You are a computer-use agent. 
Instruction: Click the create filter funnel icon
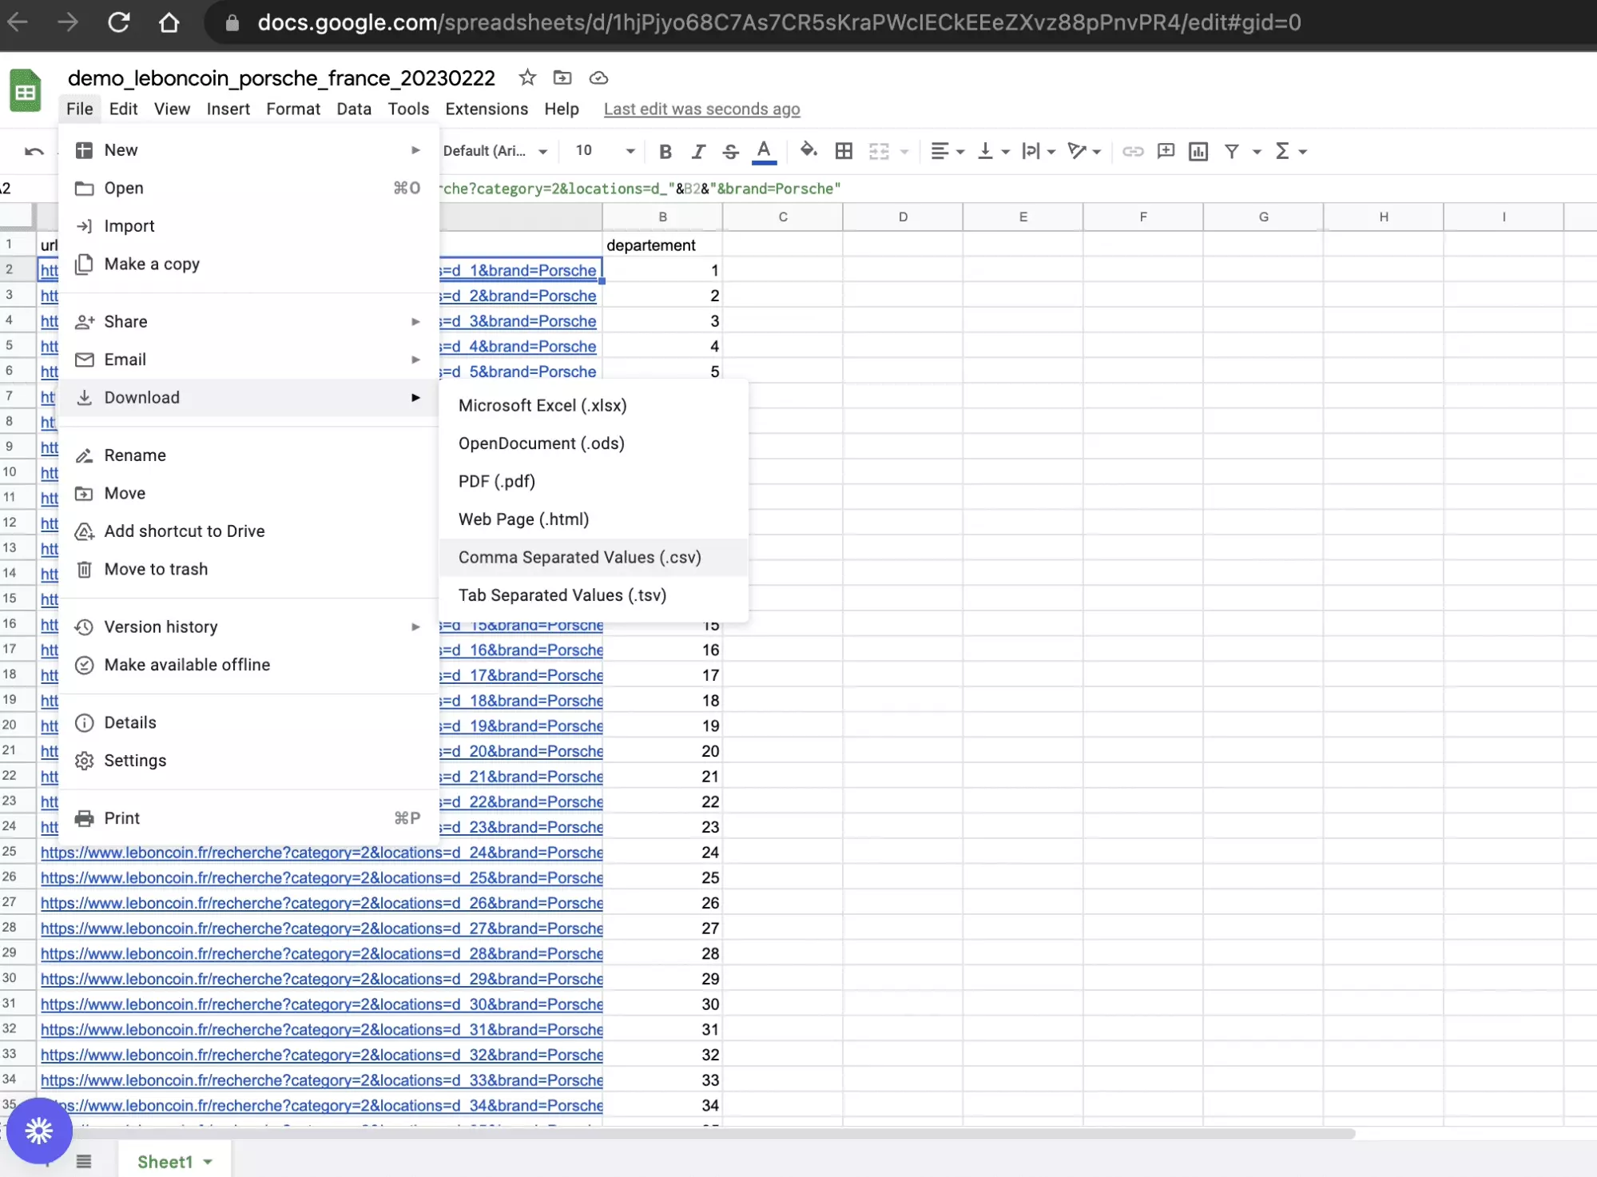(x=1232, y=151)
